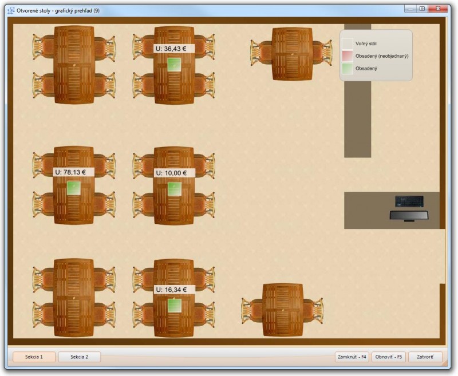Select the unoccupied large table in bottom-left corner

(x=74, y=298)
